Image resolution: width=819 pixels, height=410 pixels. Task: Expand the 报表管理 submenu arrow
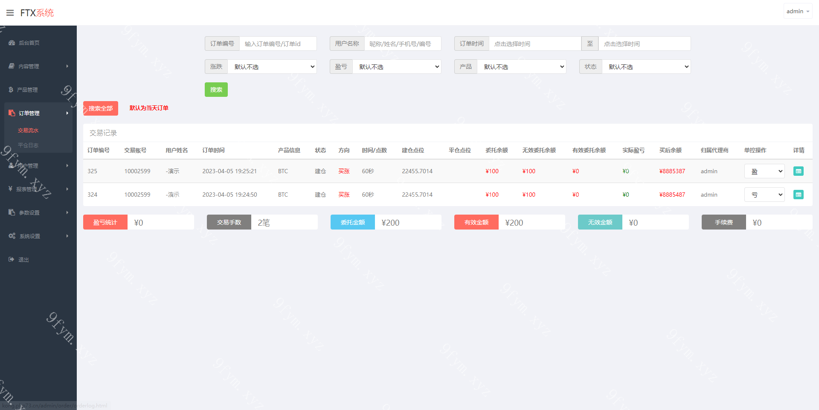[67, 189]
